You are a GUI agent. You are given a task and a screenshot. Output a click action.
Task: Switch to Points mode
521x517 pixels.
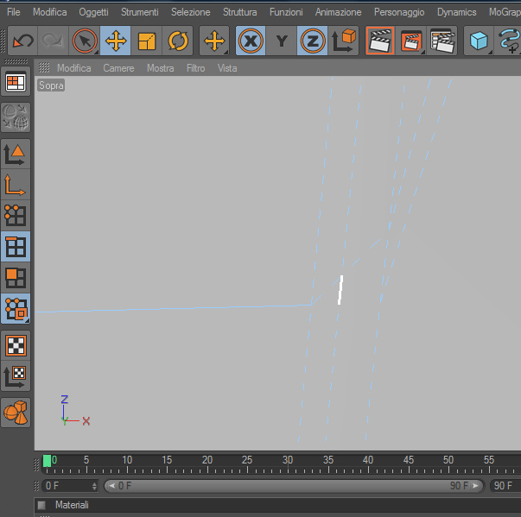(16, 216)
